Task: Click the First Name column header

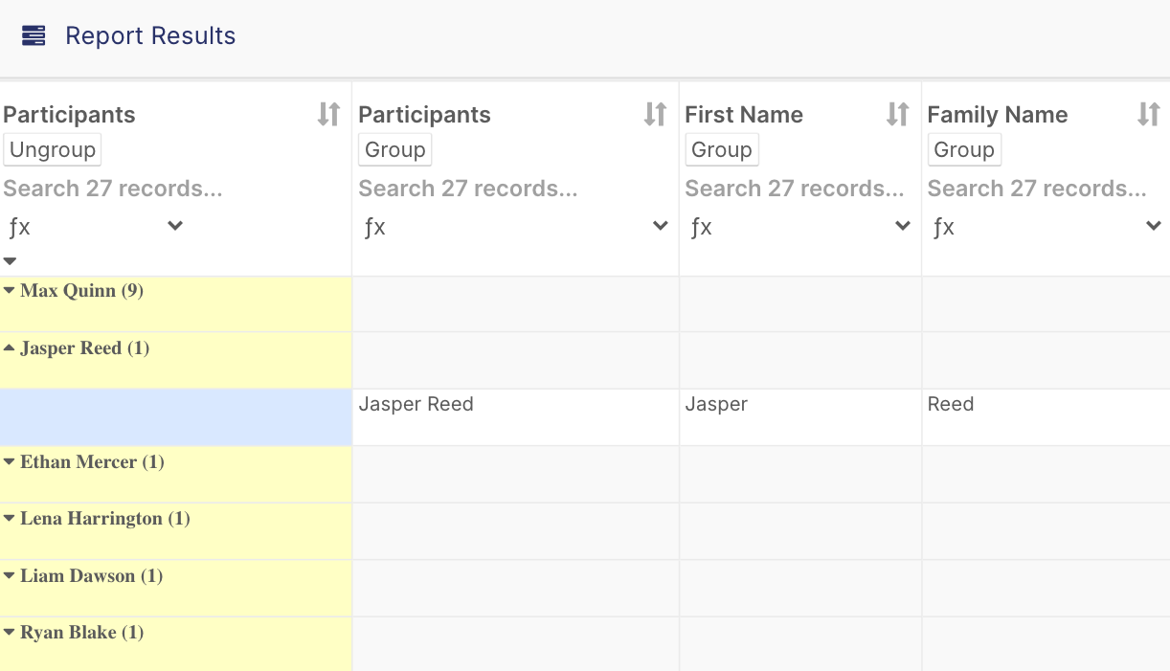Action: tap(744, 115)
